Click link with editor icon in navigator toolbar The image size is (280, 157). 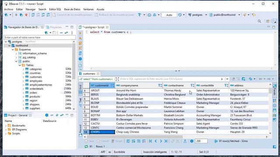click(x=66, y=33)
